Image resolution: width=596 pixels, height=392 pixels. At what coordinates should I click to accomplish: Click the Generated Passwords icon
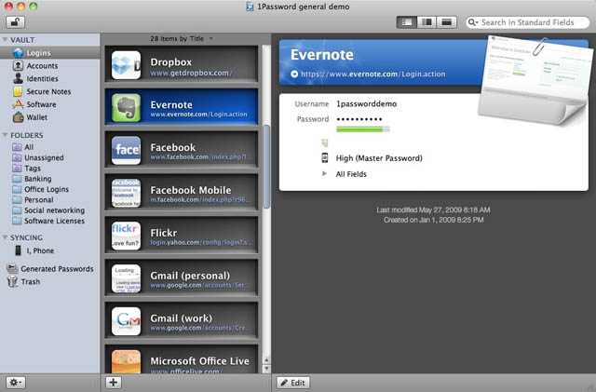click(x=12, y=268)
